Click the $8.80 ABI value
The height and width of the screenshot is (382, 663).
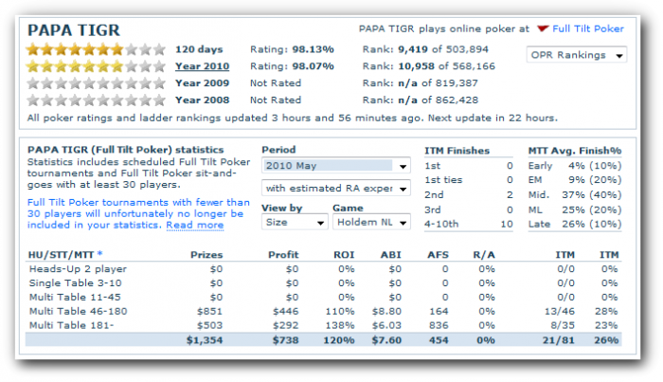[386, 311]
